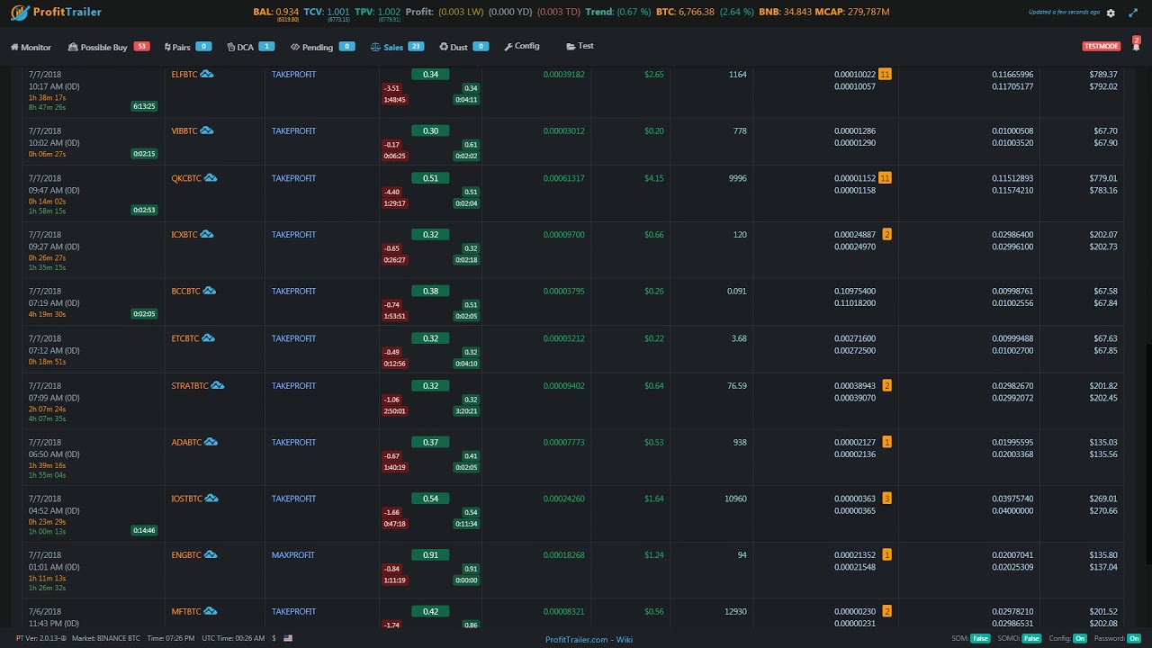Open the ADABTC coin link
The image size is (1152, 648).
point(186,443)
